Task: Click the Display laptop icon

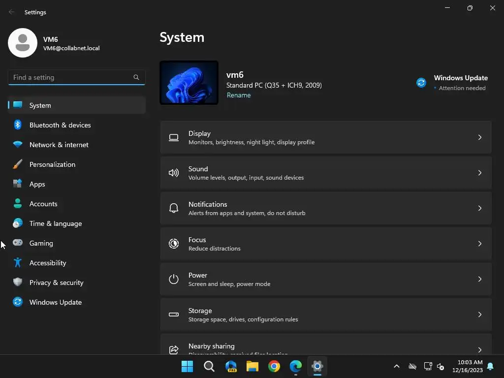Action: 174,138
